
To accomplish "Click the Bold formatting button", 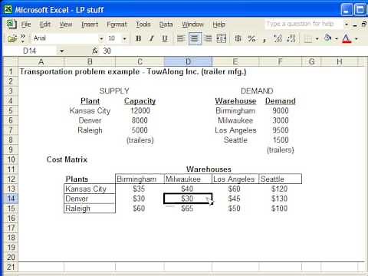I will click(139, 38).
